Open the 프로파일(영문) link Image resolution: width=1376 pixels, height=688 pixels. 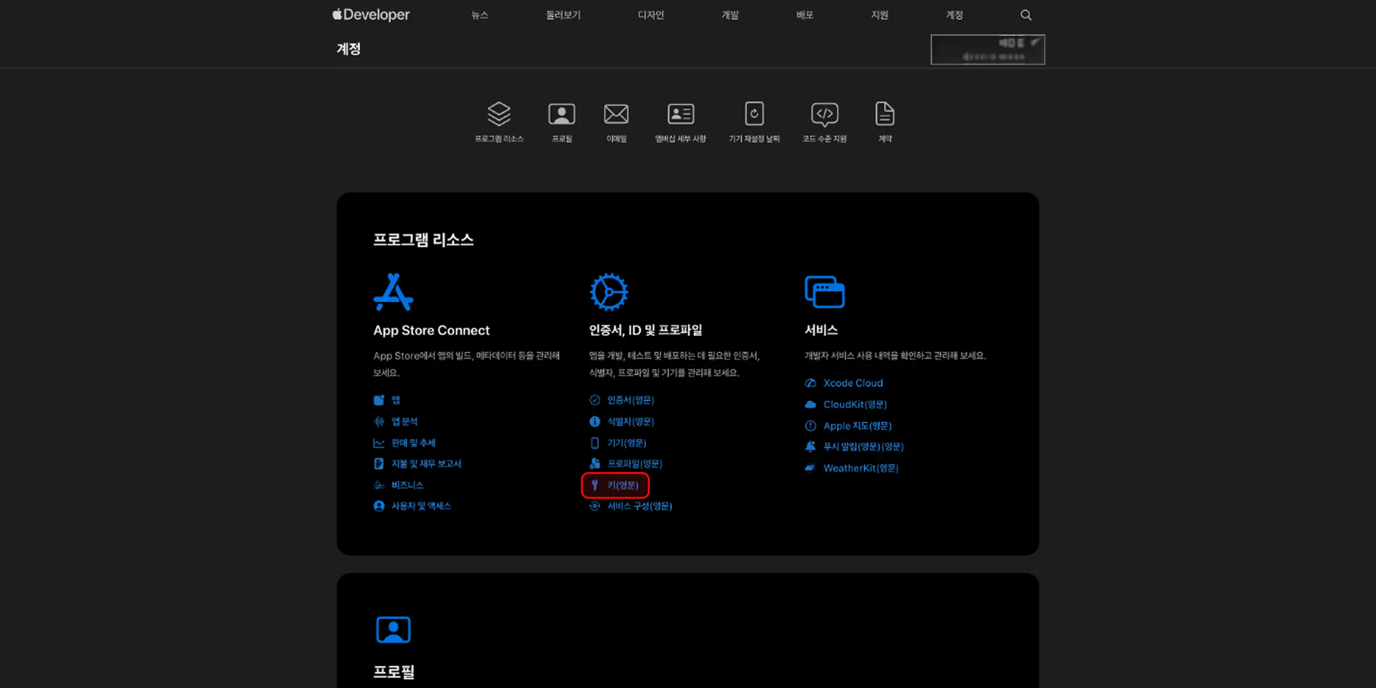[634, 463]
